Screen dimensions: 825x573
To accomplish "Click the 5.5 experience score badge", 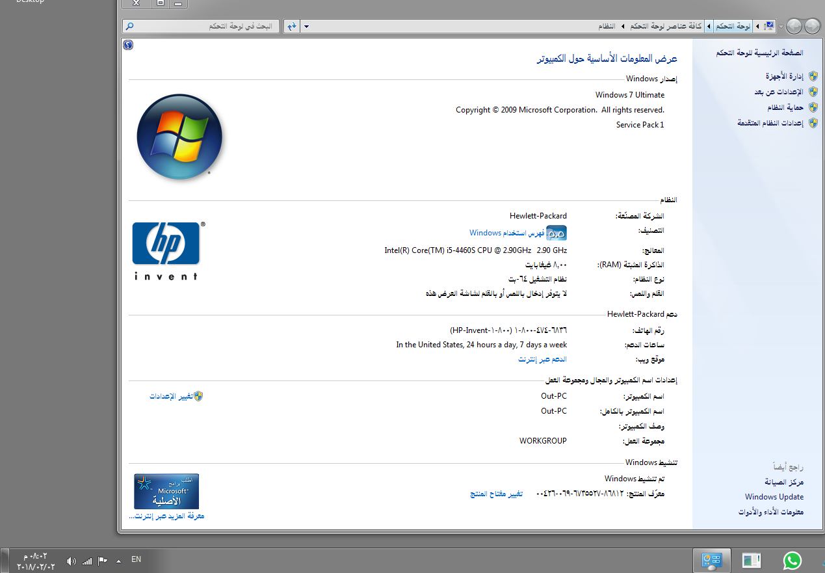I will (557, 233).
